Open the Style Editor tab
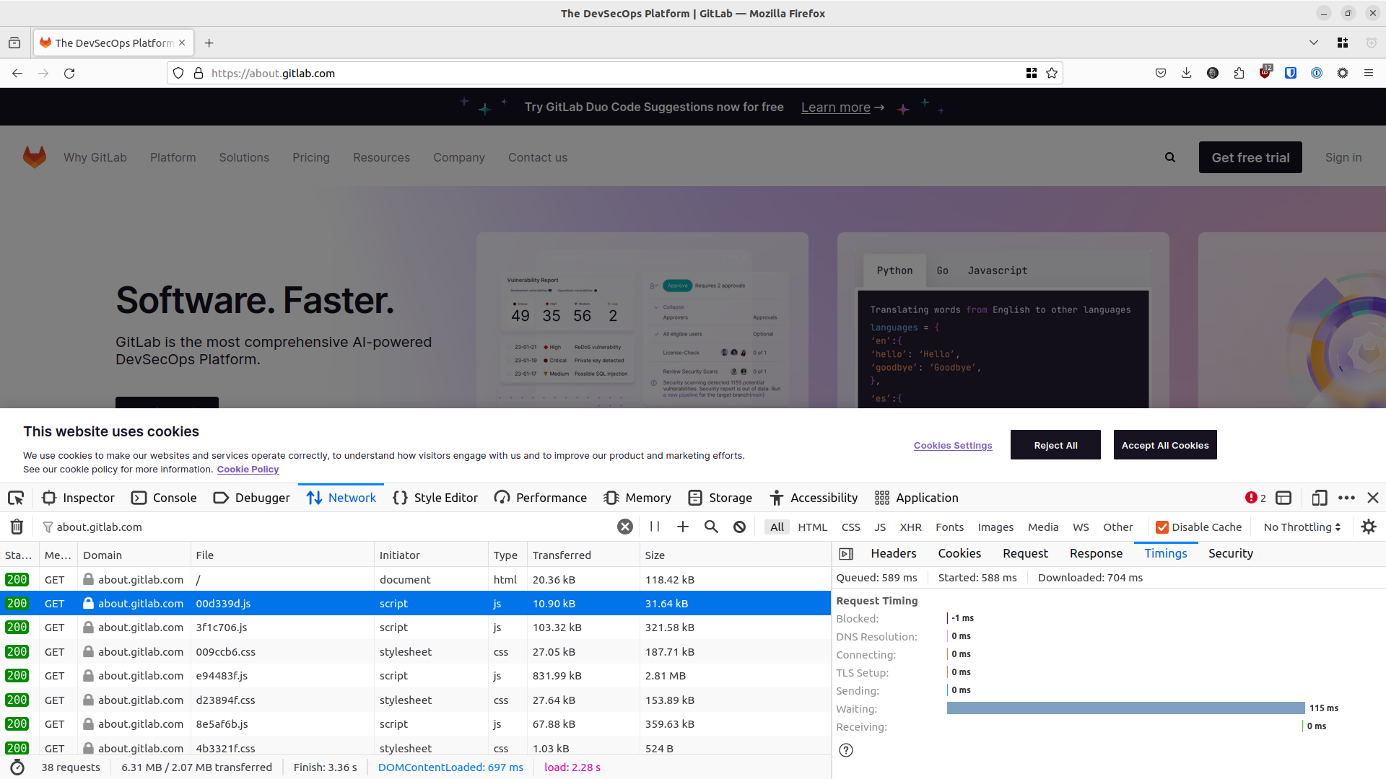Image resolution: width=1386 pixels, height=779 pixels. tap(436, 498)
